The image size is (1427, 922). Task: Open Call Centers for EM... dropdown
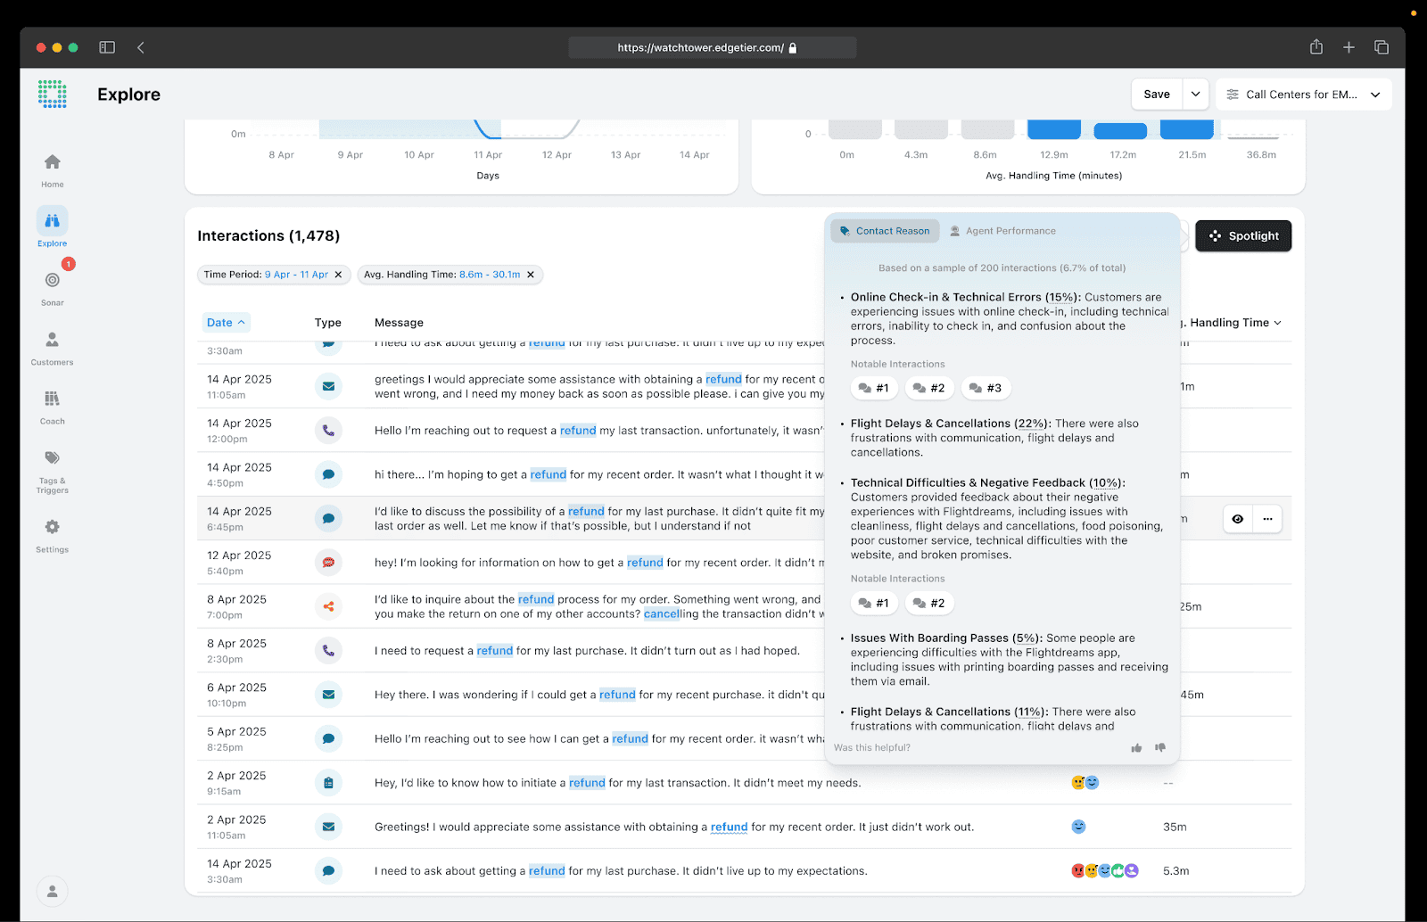(x=1303, y=95)
